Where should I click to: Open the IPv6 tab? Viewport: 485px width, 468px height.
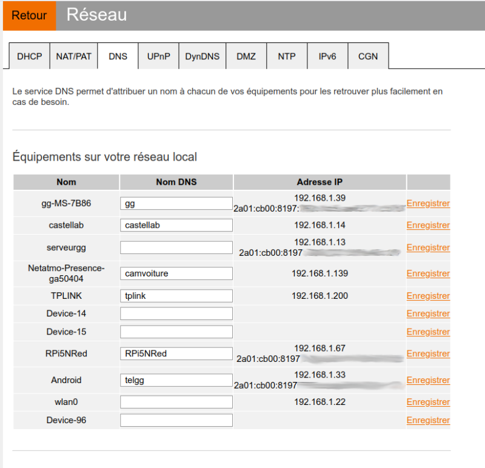(328, 56)
